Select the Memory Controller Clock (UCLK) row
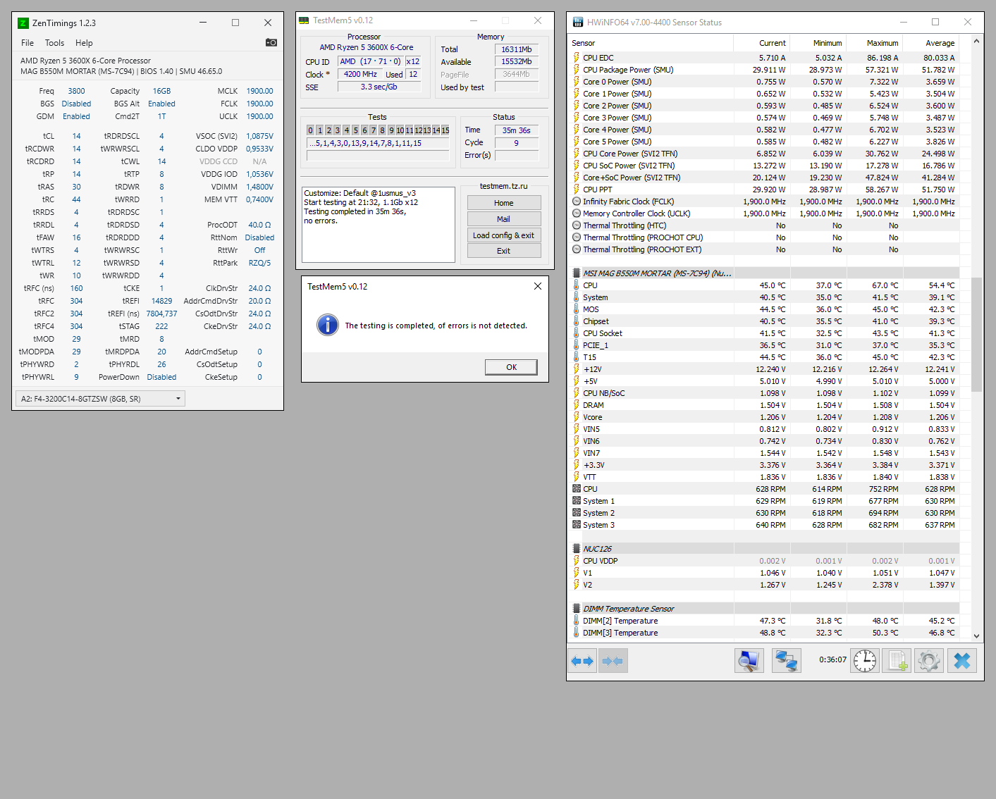 (x=764, y=213)
